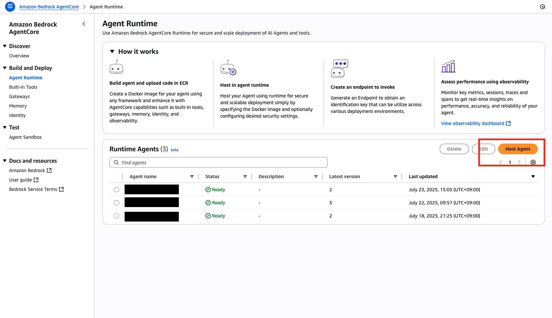Click the Host Agent button
552x318 pixels.
[518, 149]
